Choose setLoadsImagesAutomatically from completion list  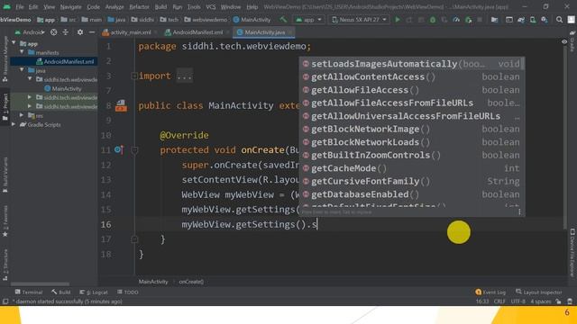tap(411, 64)
